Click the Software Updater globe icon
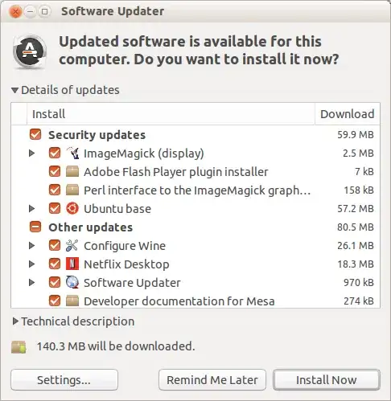The width and height of the screenshot is (391, 401). tap(72, 282)
